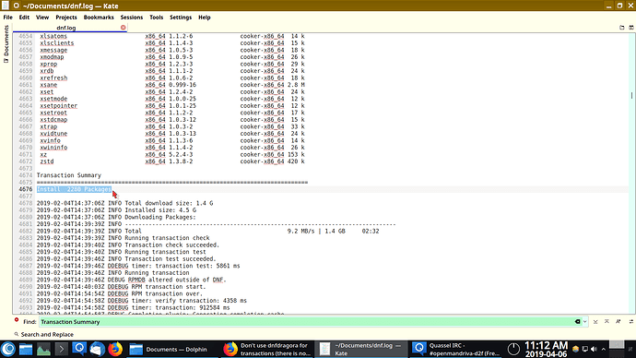Viewport: 636px width, 358px height.
Task: Launch Konsole terminal from panel
Action: click(61, 349)
